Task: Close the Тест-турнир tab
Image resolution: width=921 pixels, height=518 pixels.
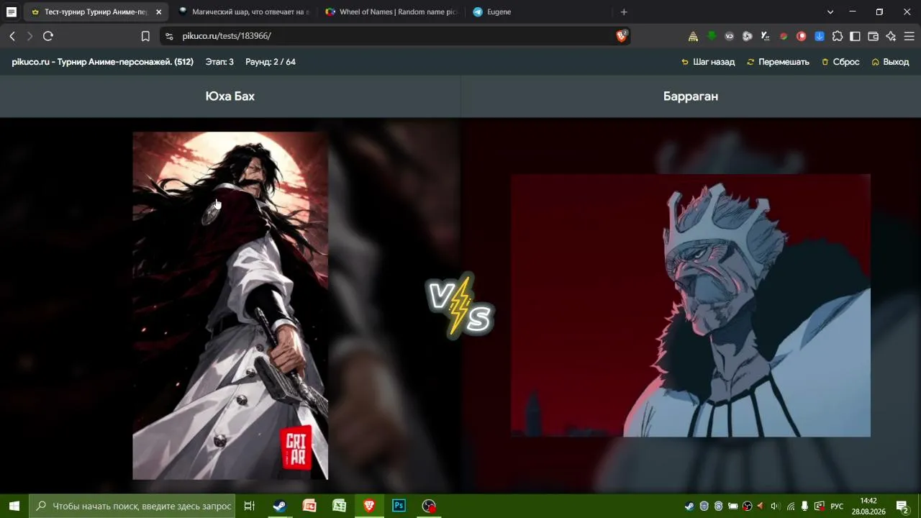Action: (158, 12)
